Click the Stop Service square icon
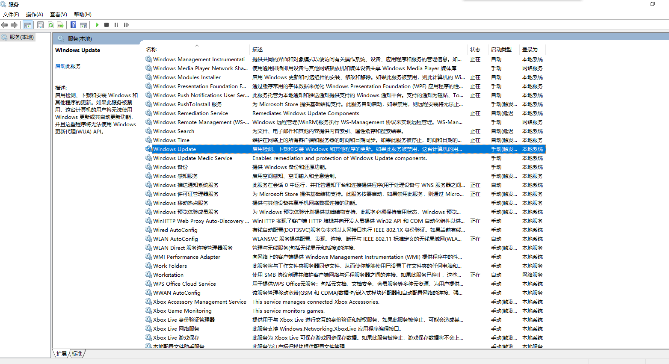 click(107, 25)
